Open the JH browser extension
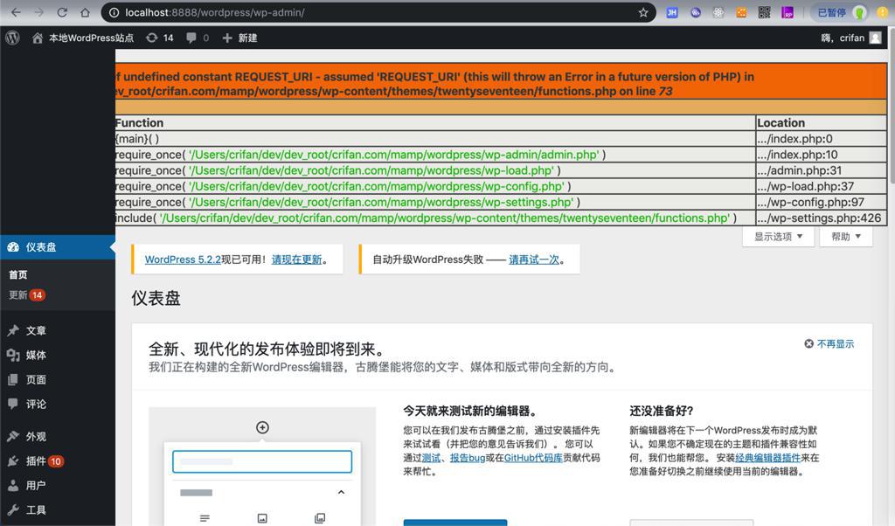 click(x=672, y=12)
